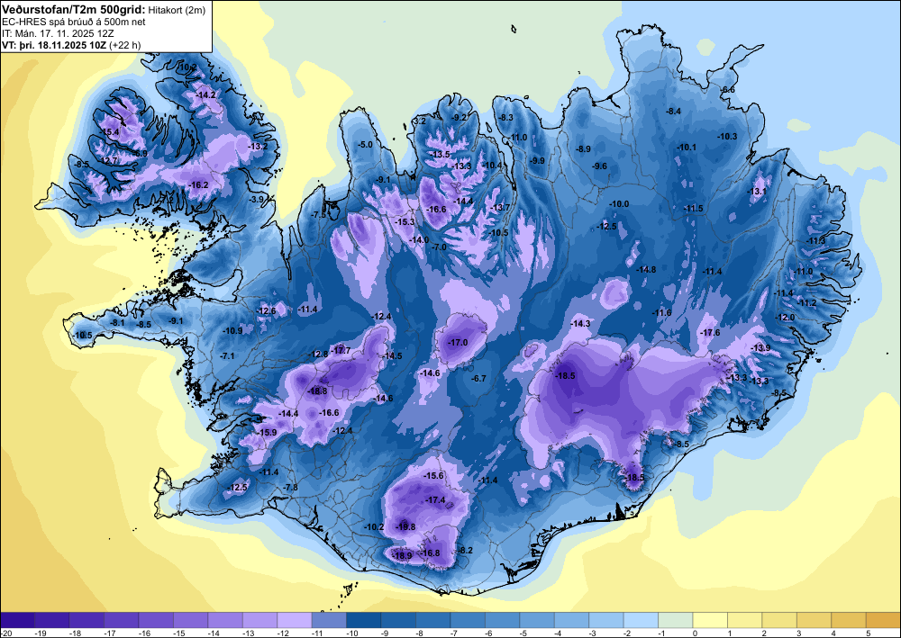Click the -15.3 temperature label
The height and width of the screenshot is (638, 901).
[405, 222]
